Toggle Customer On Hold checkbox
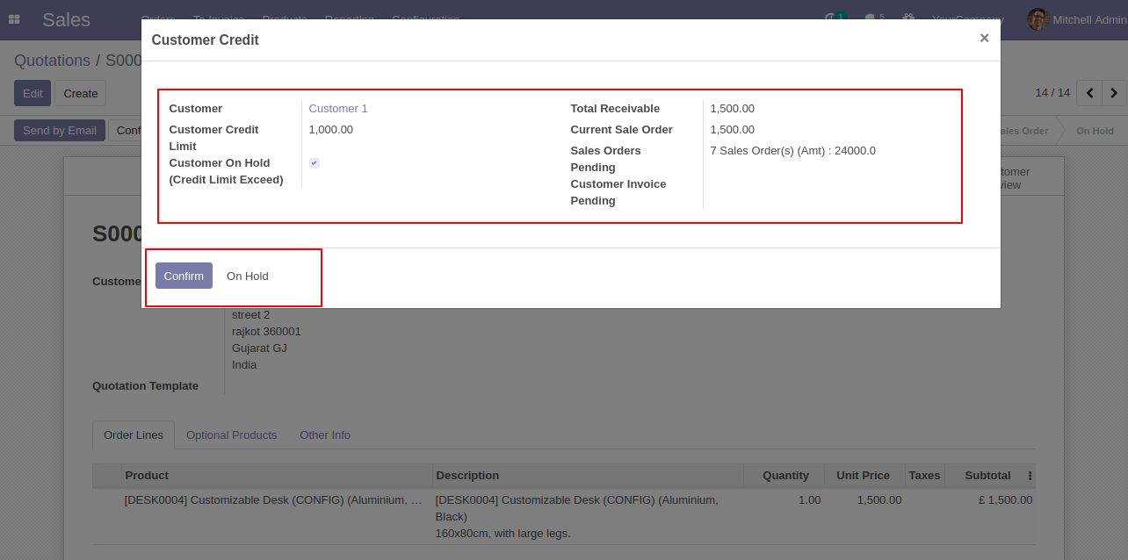Screen dimensions: 1128x560 click(x=315, y=163)
